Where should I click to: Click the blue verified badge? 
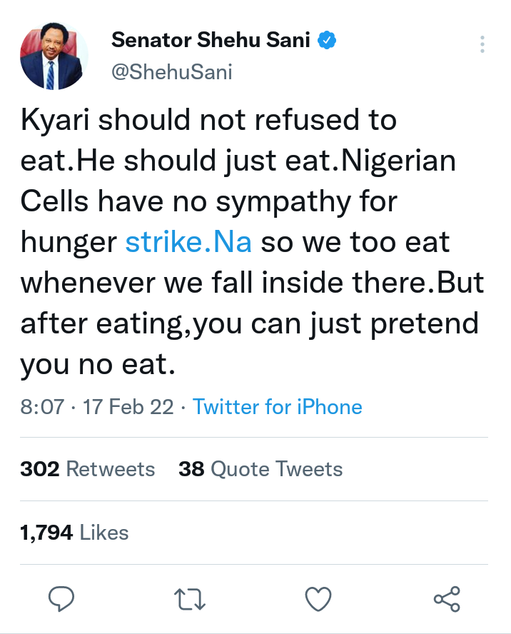click(327, 41)
